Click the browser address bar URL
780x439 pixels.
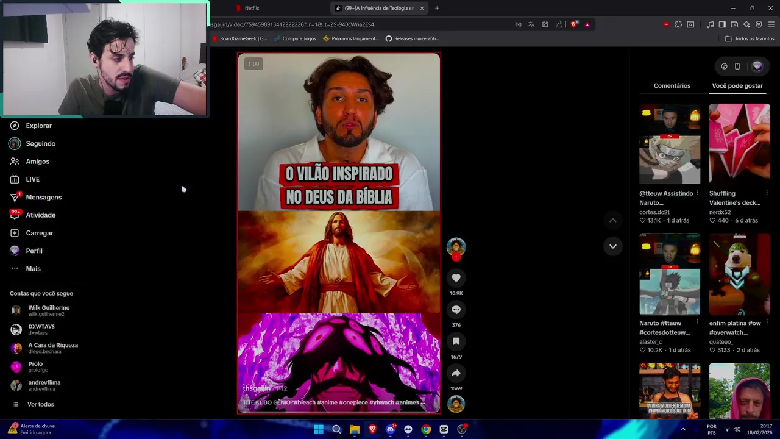(292, 24)
